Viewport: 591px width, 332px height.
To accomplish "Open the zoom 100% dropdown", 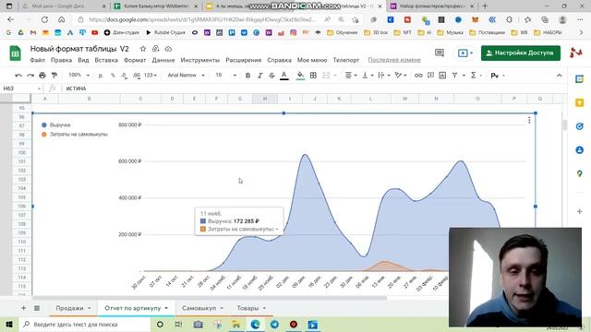I will tap(78, 76).
